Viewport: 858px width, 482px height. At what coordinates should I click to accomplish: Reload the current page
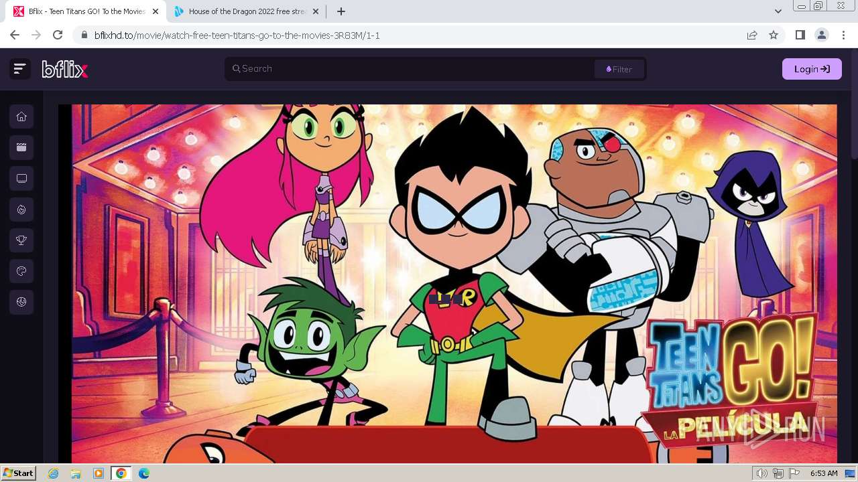coord(58,35)
